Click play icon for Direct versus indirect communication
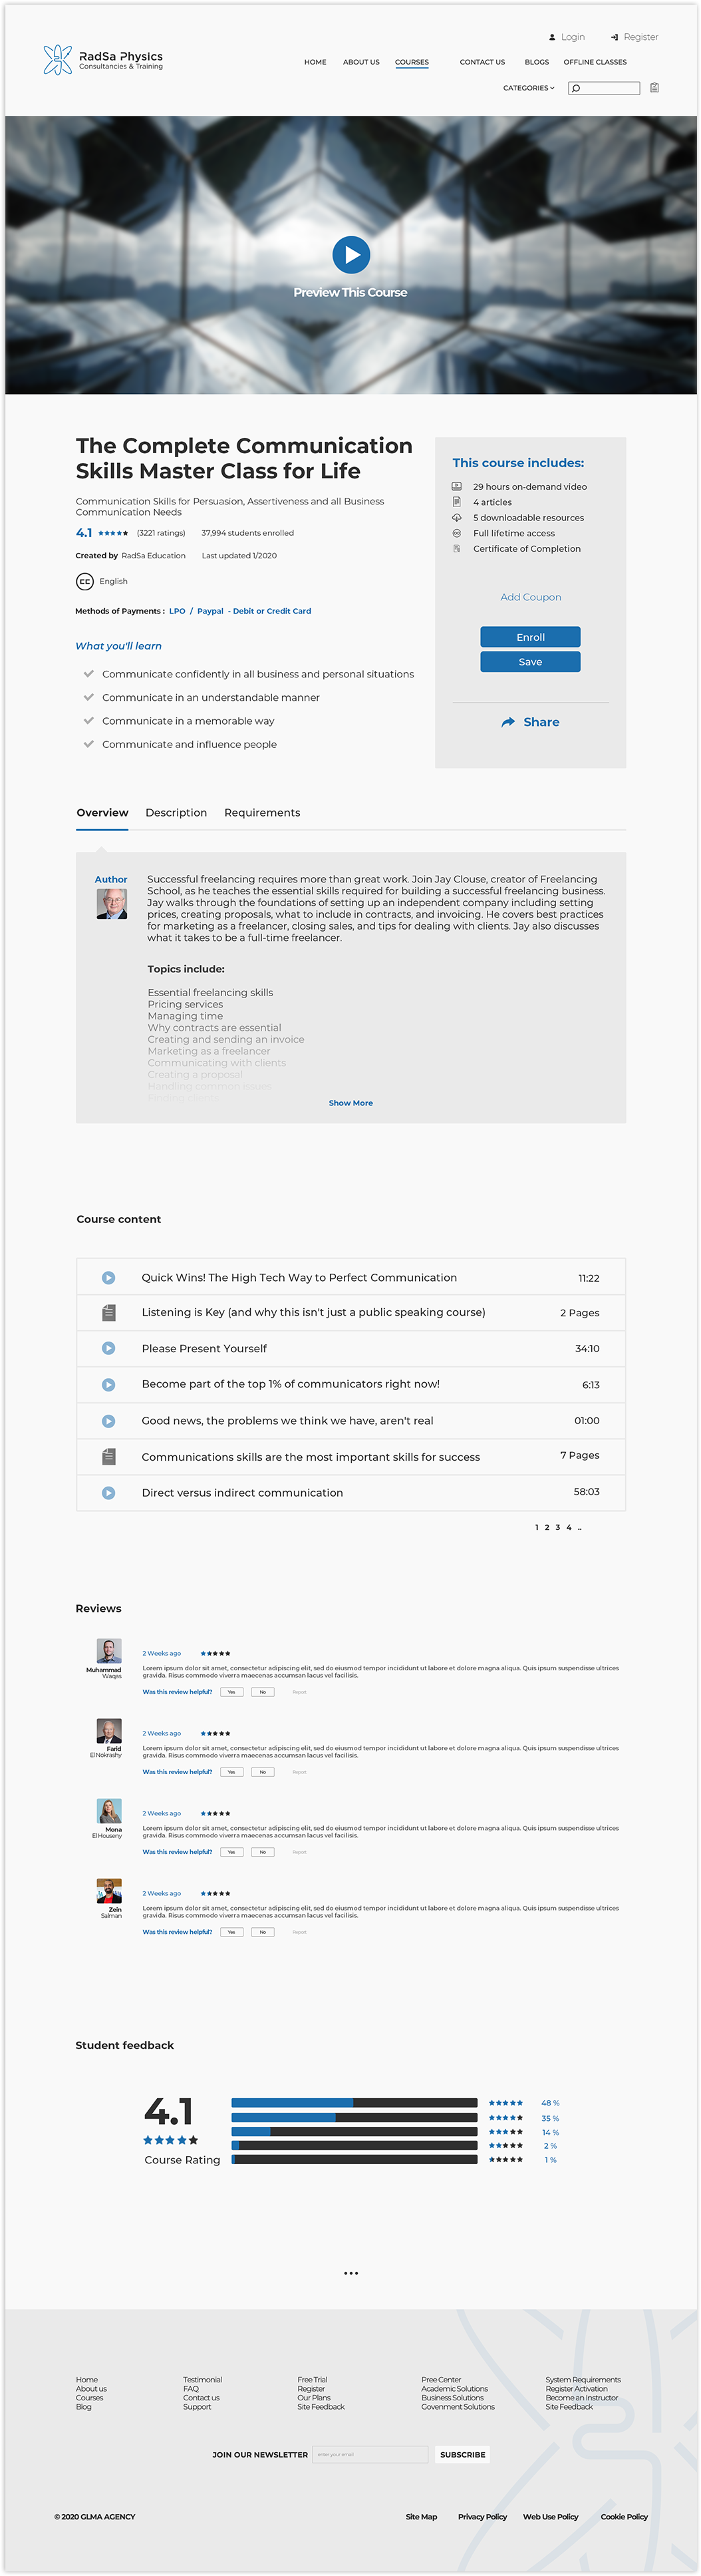701x2576 pixels. (x=109, y=1492)
